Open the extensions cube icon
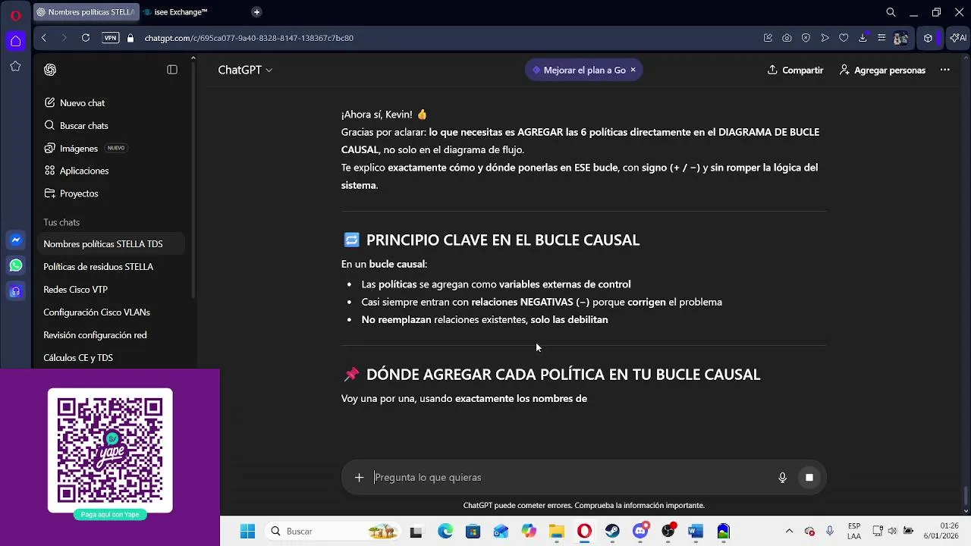971x546 pixels. pos(928,38)
